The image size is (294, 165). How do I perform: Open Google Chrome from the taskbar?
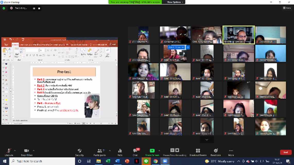point(155,161)
